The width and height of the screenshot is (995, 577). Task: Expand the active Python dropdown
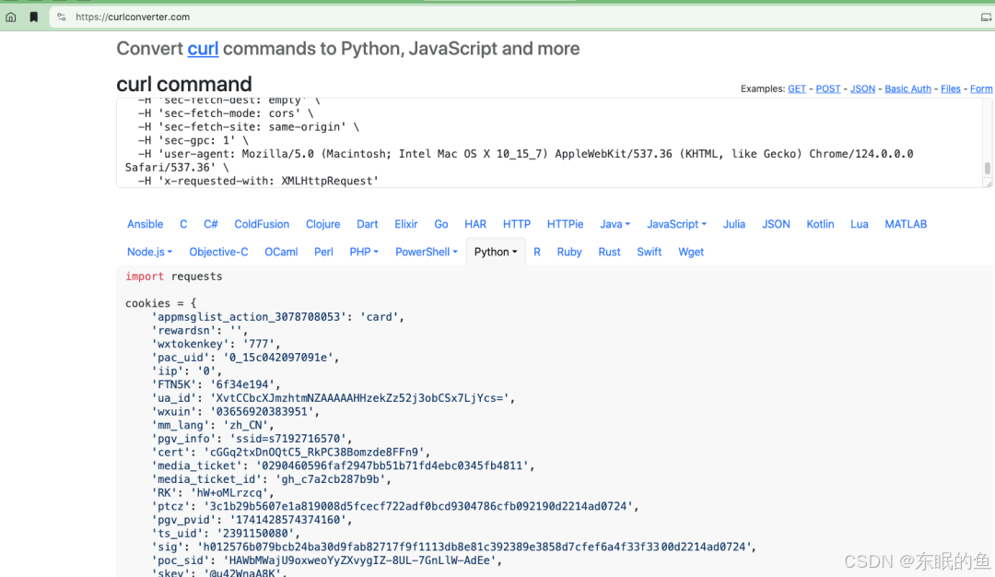click(496, 252)
